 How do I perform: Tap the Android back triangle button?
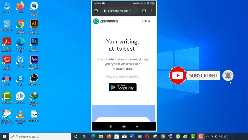[137, 127]
